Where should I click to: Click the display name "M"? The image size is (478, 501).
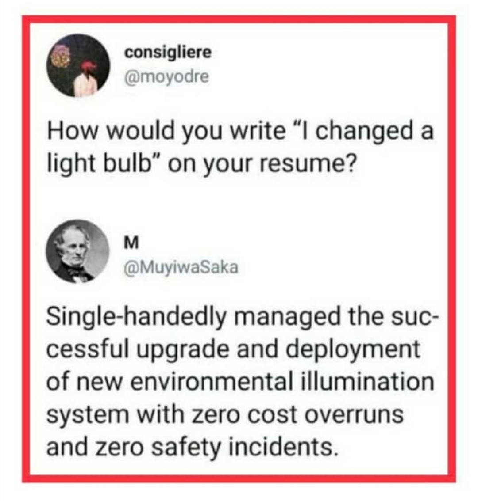coord(132,242)
